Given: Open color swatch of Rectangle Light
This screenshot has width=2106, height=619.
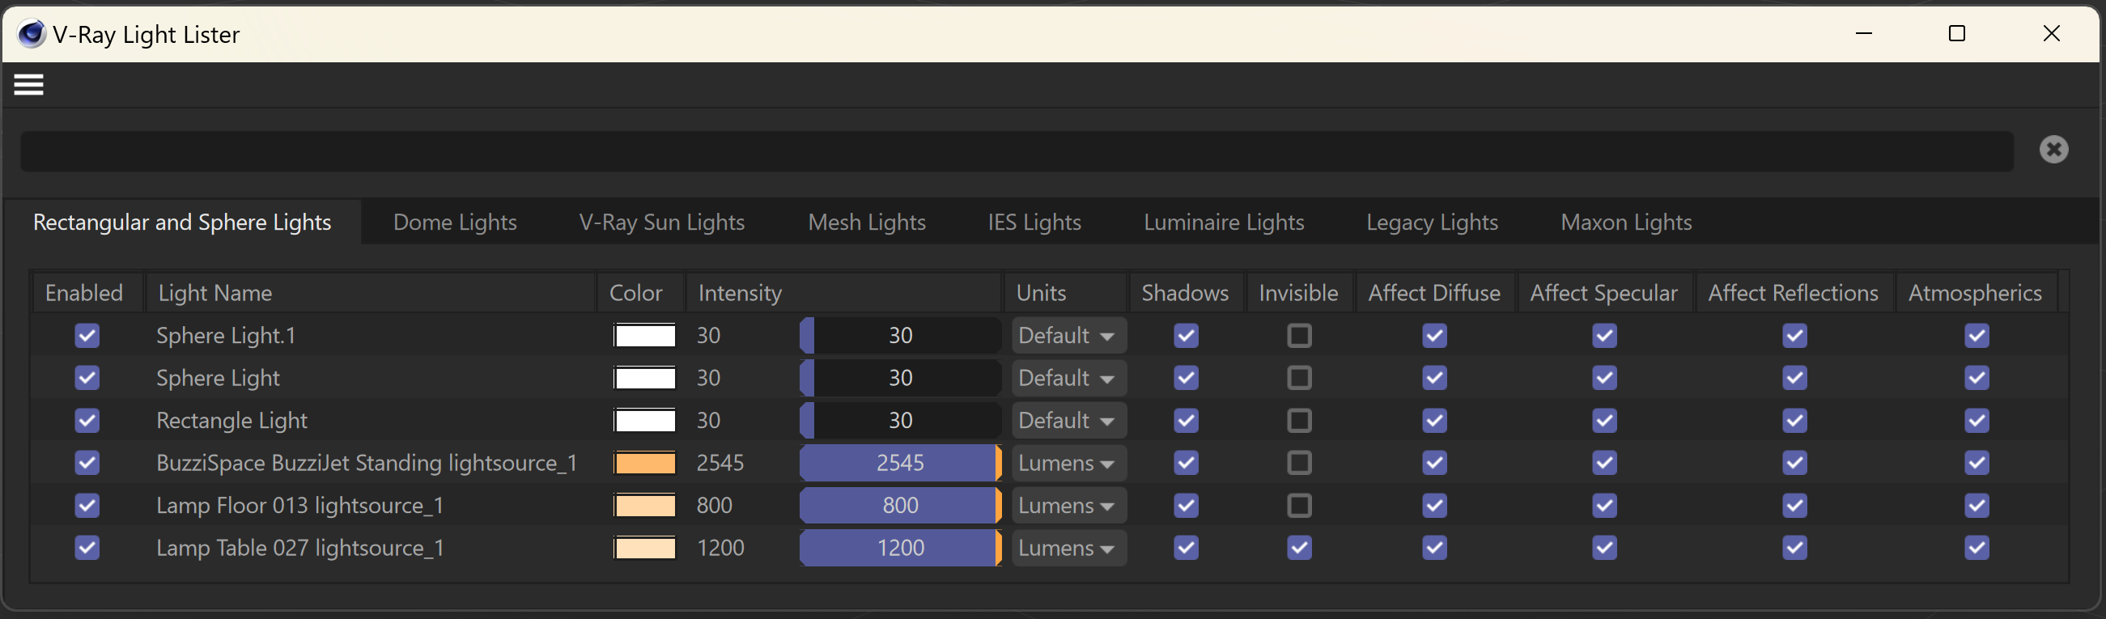Looking at the screenshot, I should pos(645,420).
